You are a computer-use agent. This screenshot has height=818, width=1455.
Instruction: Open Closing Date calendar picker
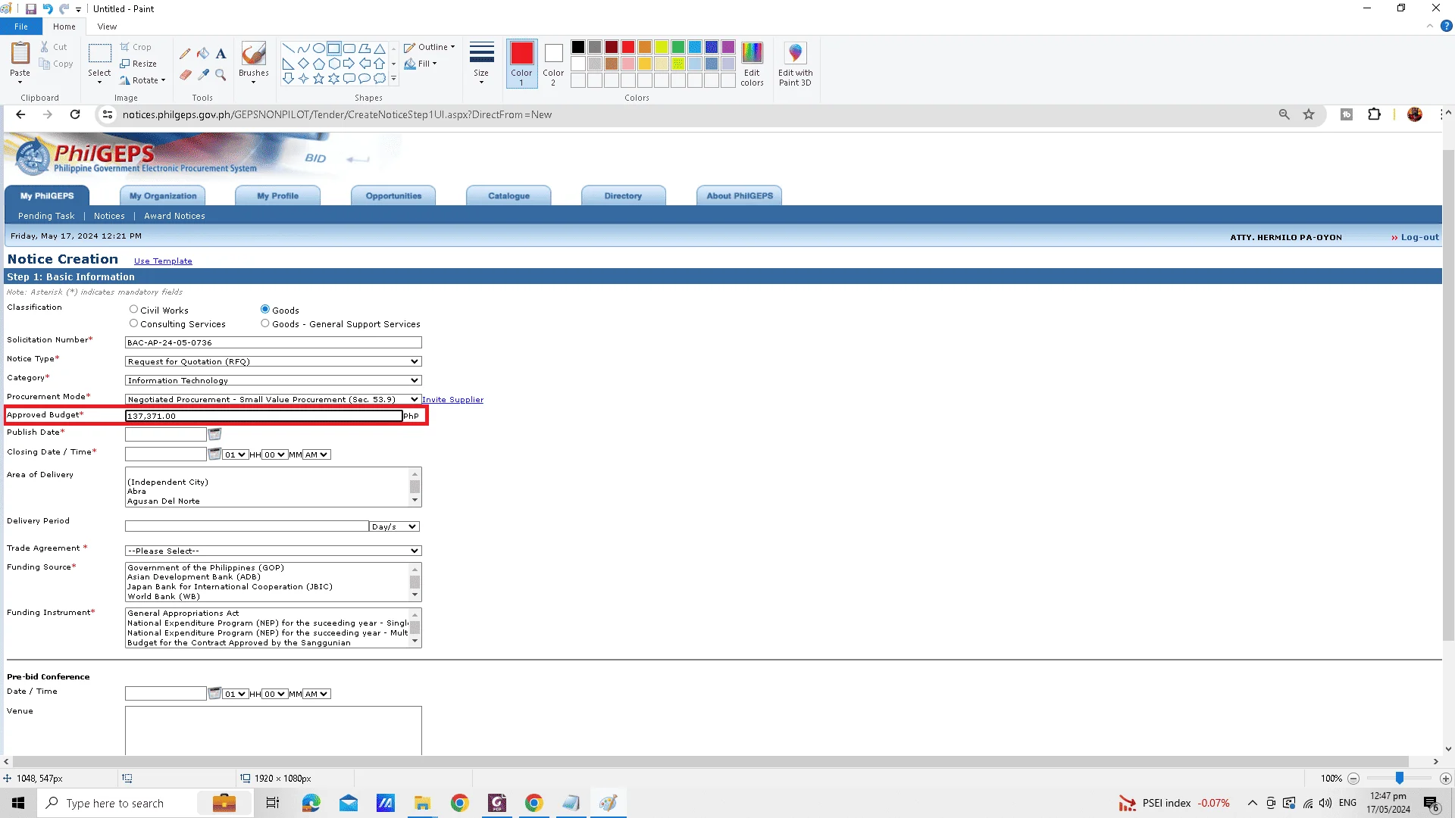coord(214,454)
